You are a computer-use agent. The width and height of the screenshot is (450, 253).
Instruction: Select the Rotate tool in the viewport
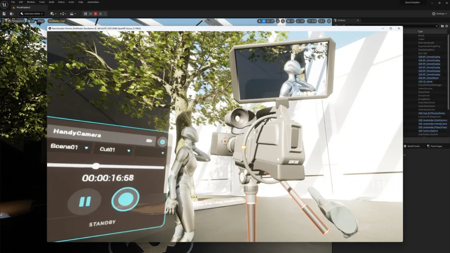tap(268, 20)
